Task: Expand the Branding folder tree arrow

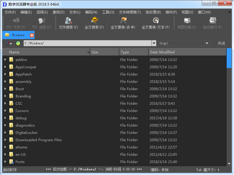Action: [5, 96]
